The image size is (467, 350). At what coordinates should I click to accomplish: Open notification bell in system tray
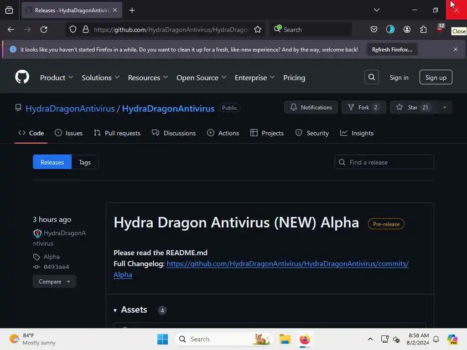click(x=436, y=339)
